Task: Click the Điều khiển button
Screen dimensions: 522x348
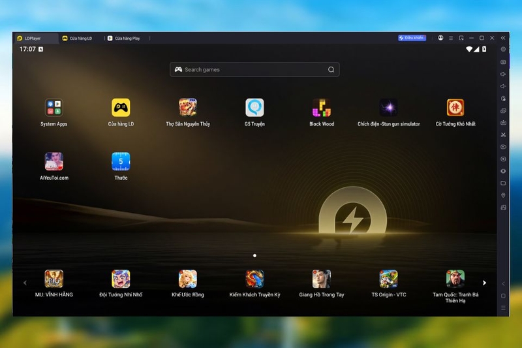Action: [x=412, y=38]
